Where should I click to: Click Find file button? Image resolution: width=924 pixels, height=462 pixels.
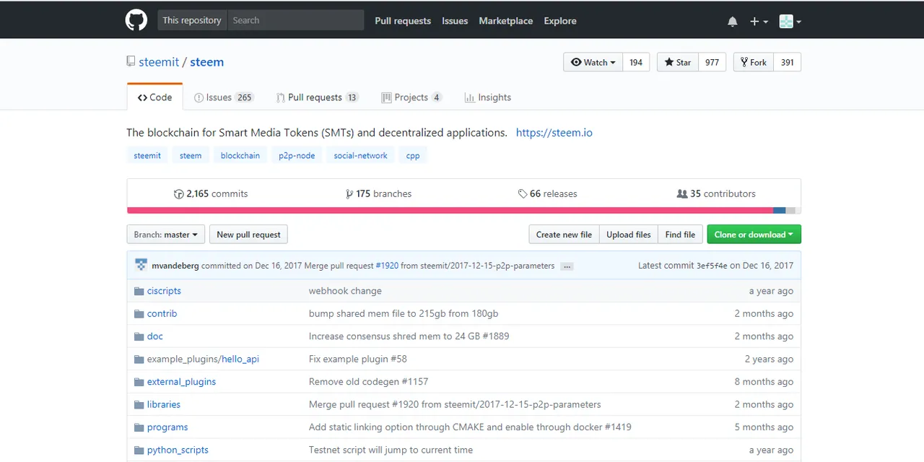[x=680, y=235]
